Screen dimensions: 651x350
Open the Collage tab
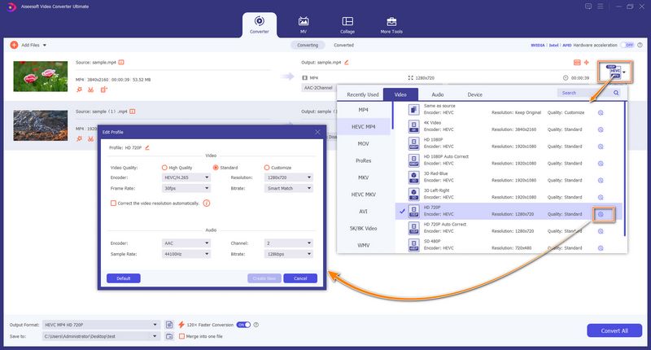347,25
